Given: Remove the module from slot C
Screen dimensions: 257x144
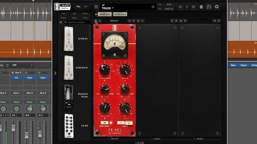Looking at the screenshot, I should coord(176,21).
